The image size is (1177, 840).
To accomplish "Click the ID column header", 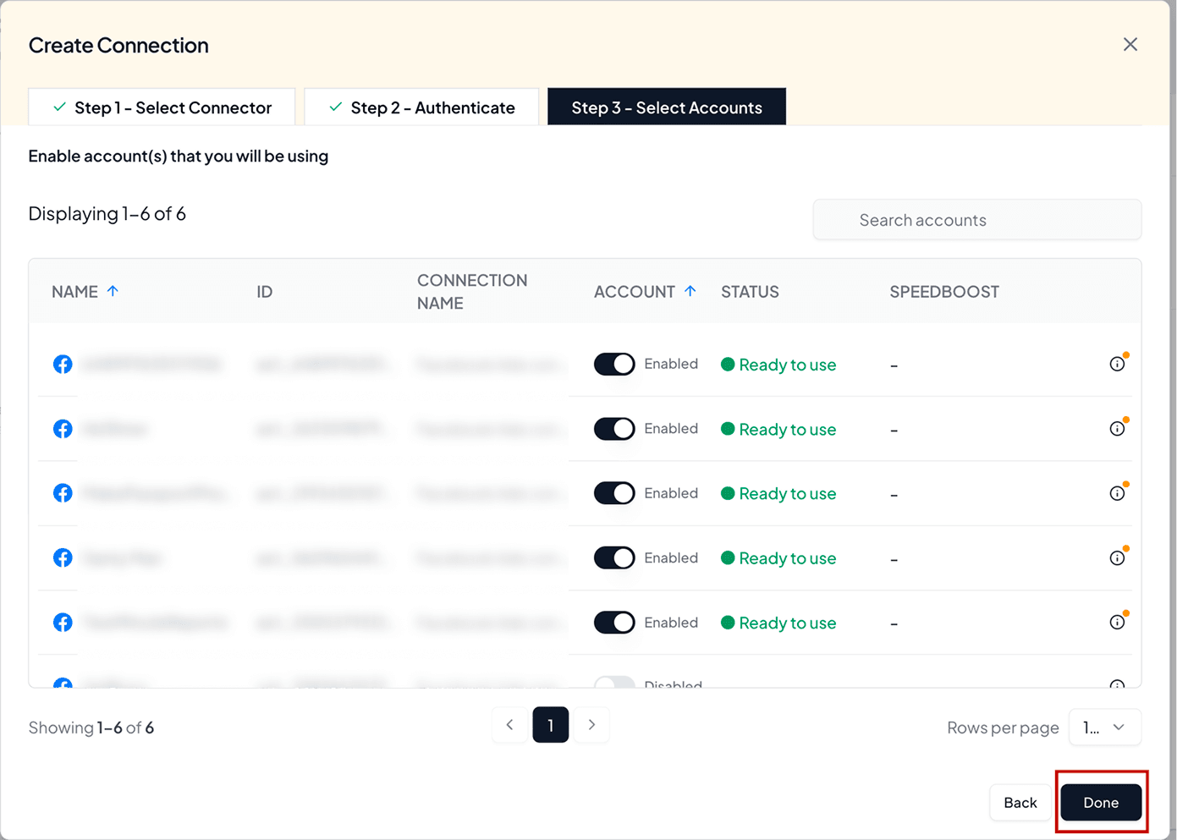I will click(265, 292).
